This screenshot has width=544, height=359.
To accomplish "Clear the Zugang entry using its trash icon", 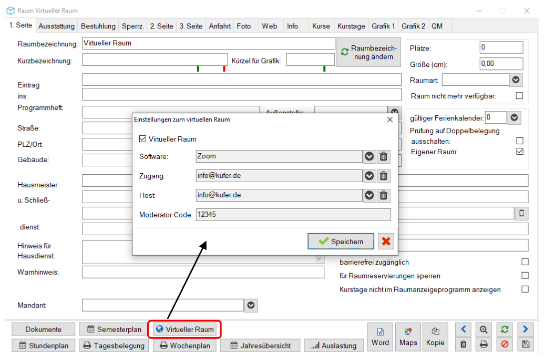I will pyautogui.click(x=383, y=176).
